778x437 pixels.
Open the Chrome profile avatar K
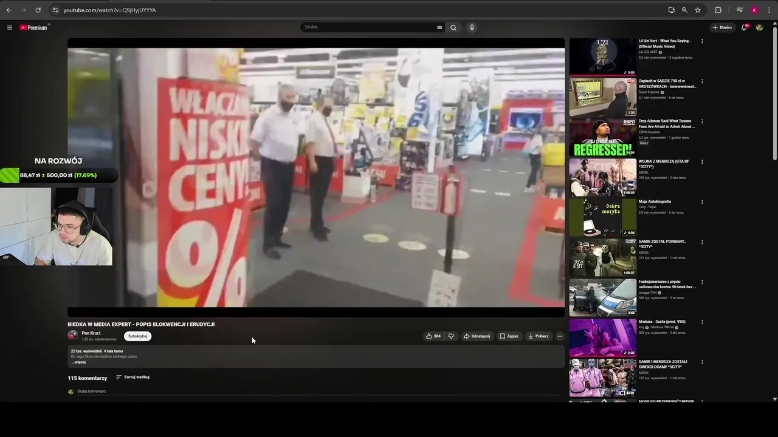pos(754,10)
